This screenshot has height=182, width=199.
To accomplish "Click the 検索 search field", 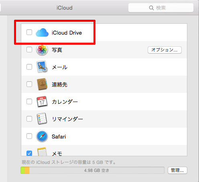I will point(161,8).
